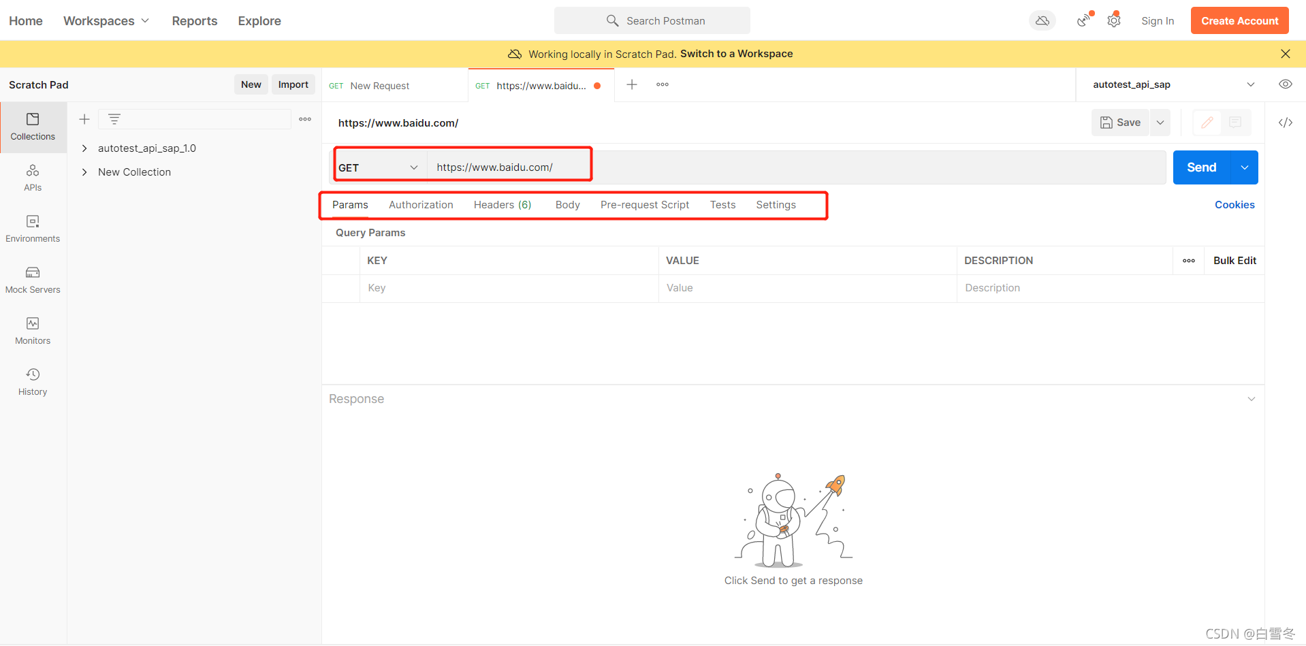1306x646 pixels.
Task: Expand the Workspaces menu
Action: [106, 21]
